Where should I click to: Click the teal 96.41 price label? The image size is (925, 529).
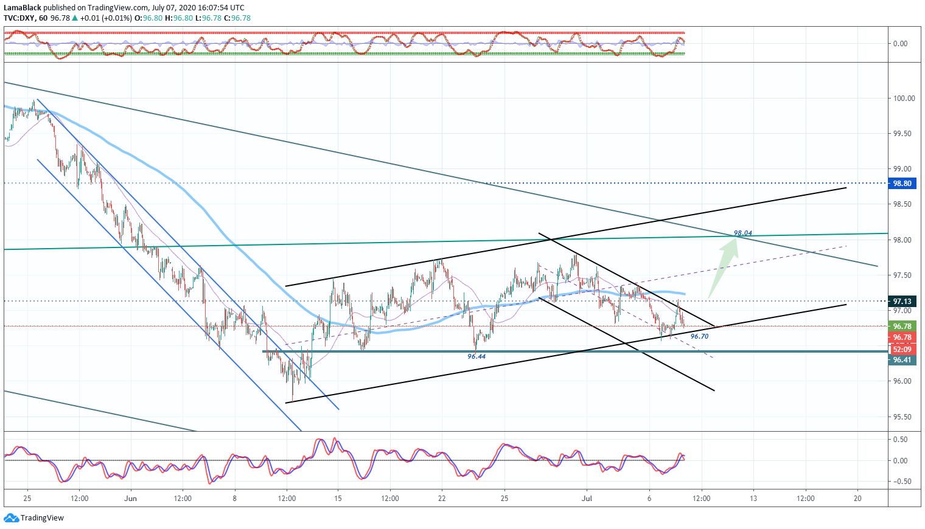click(x=902, y=360)
